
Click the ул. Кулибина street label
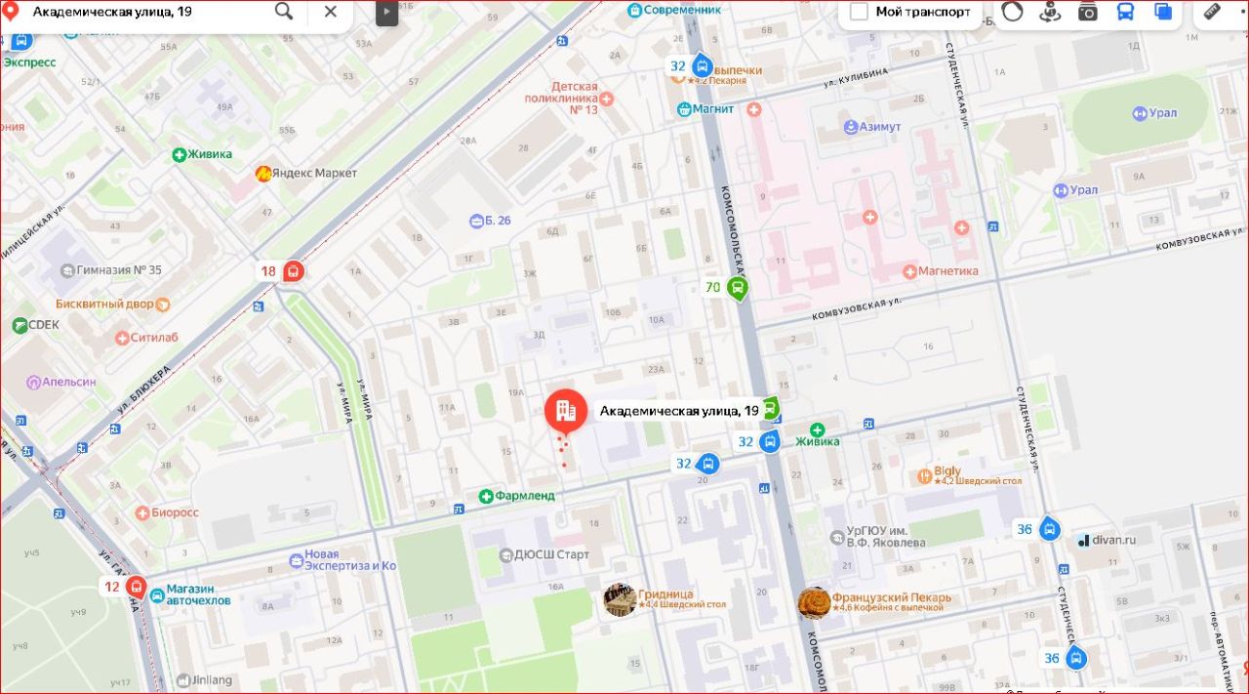pyautogui.click(x=855, y=78)
